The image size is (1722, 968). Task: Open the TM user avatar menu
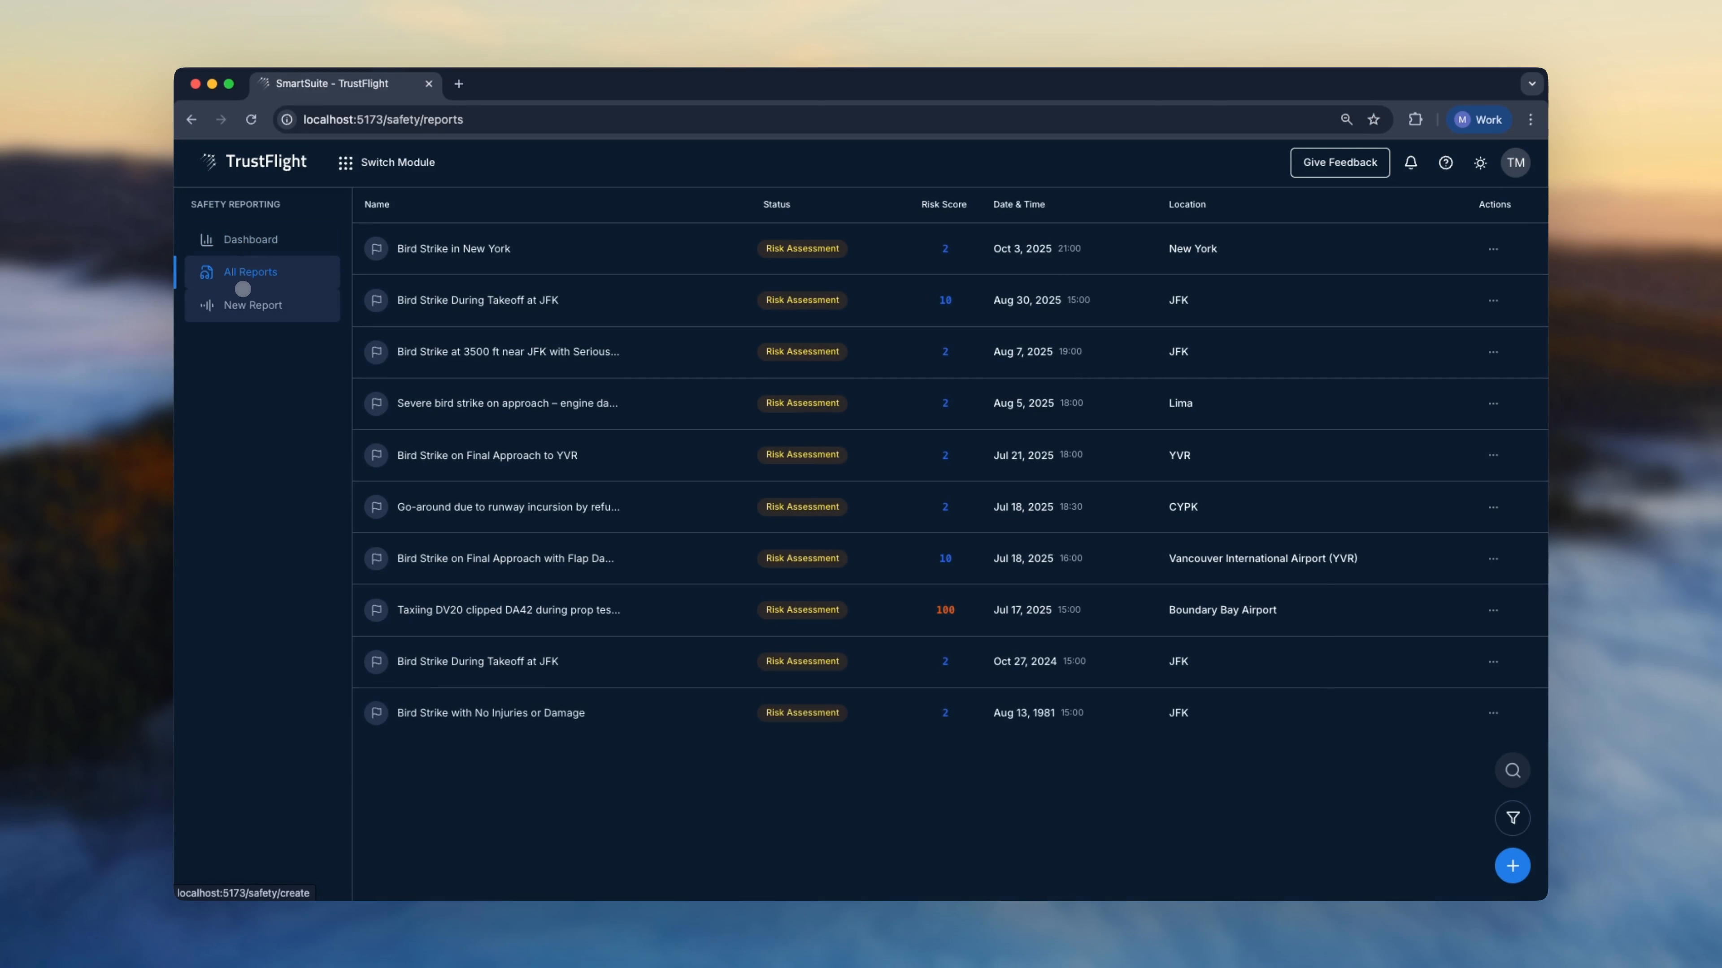coord(1515,162)
